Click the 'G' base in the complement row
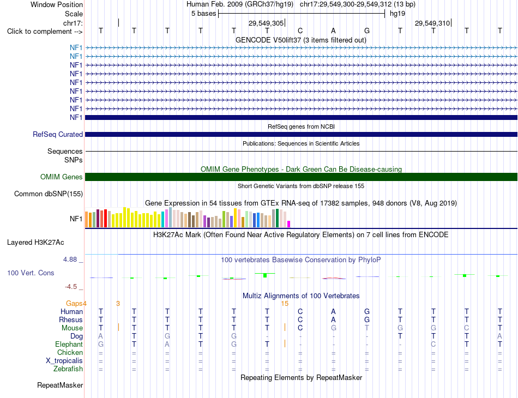518x398 pixels. coord(367,31)
